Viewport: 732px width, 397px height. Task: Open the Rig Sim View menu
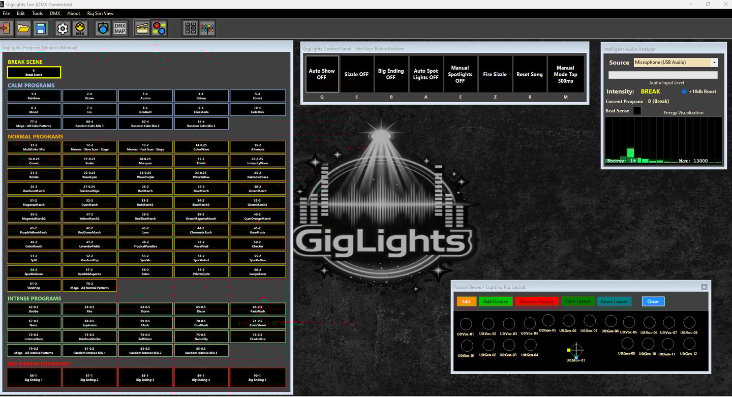[100, 13]
